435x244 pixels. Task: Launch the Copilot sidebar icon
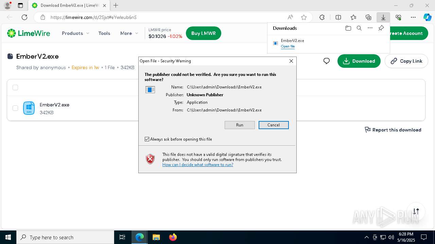(427, 17)
